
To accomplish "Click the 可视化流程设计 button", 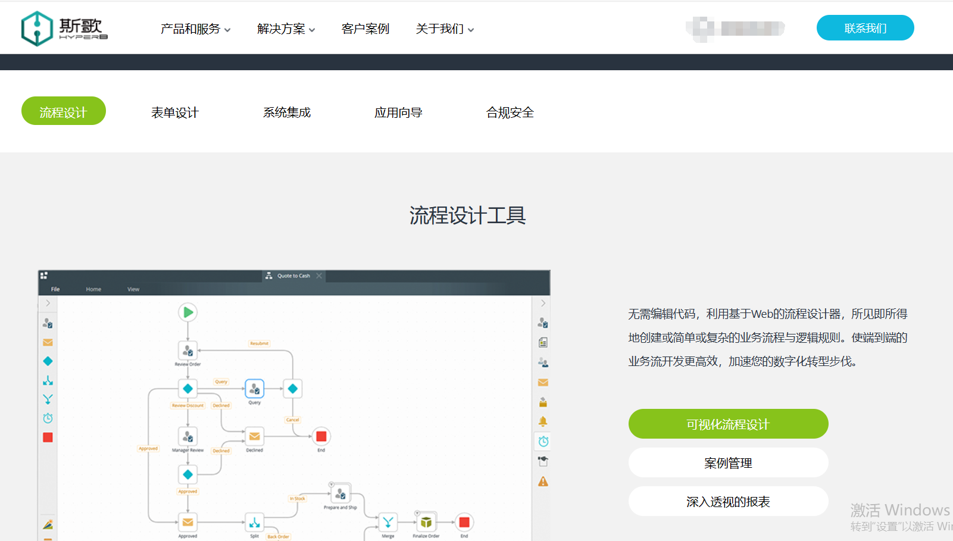I will point(727,424).
